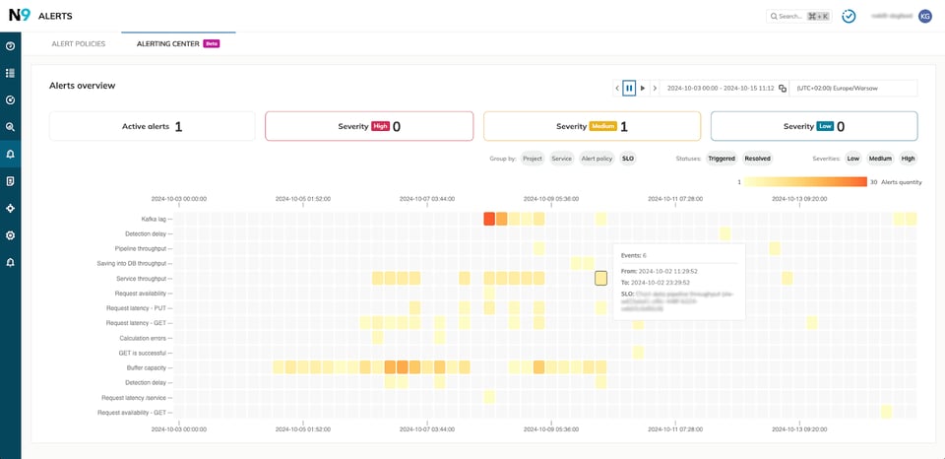
Task: Click the bottom bell icon in sidebar
Action: 10,262
